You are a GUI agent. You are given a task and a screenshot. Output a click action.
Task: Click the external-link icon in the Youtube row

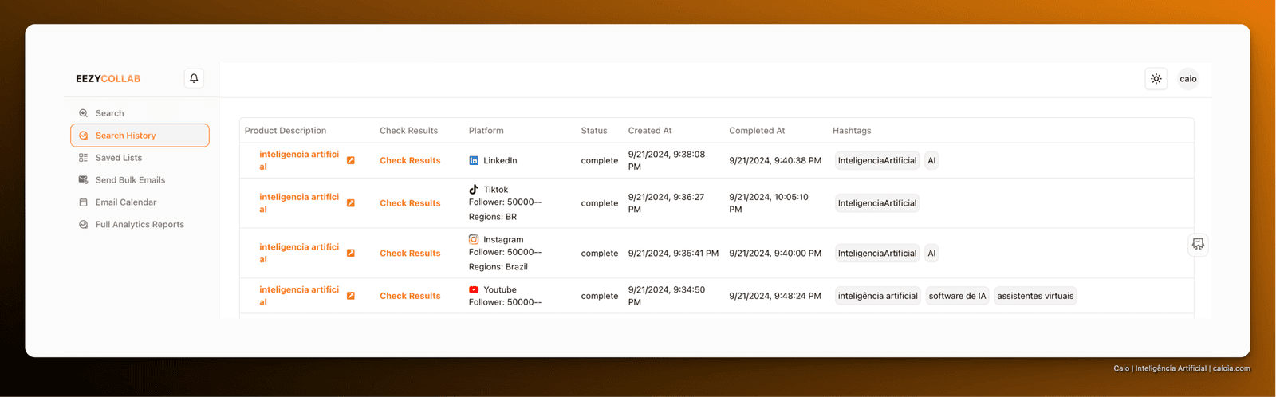(351, 296)
